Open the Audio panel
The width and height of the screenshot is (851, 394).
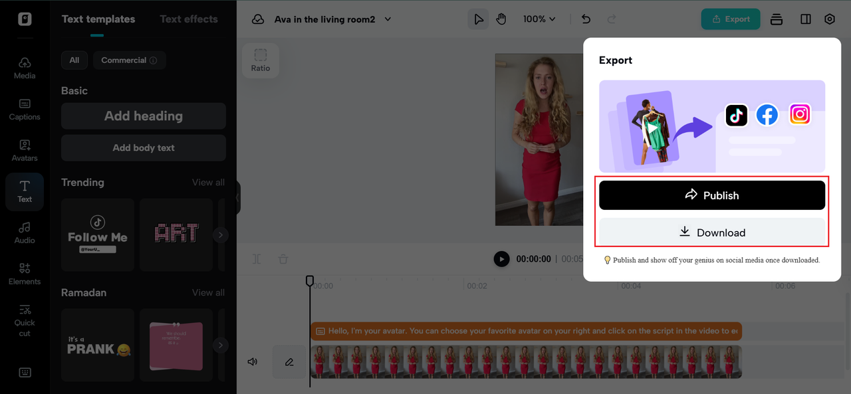click(25, 232)
